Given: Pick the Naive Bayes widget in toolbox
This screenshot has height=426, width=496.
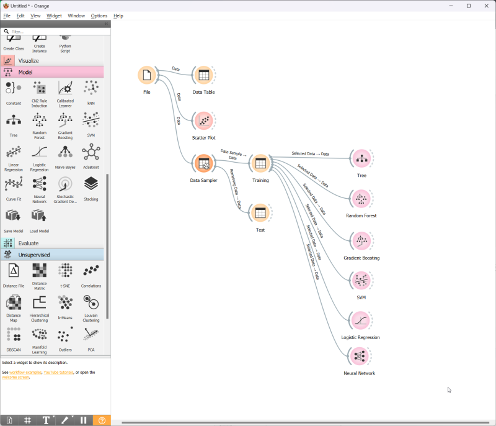Looking at the screenshot, I should click(x=65, y=156).
